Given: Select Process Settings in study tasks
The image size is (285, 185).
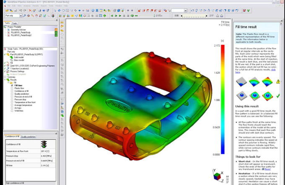Looking at the screenshot, I should [18, 71].
